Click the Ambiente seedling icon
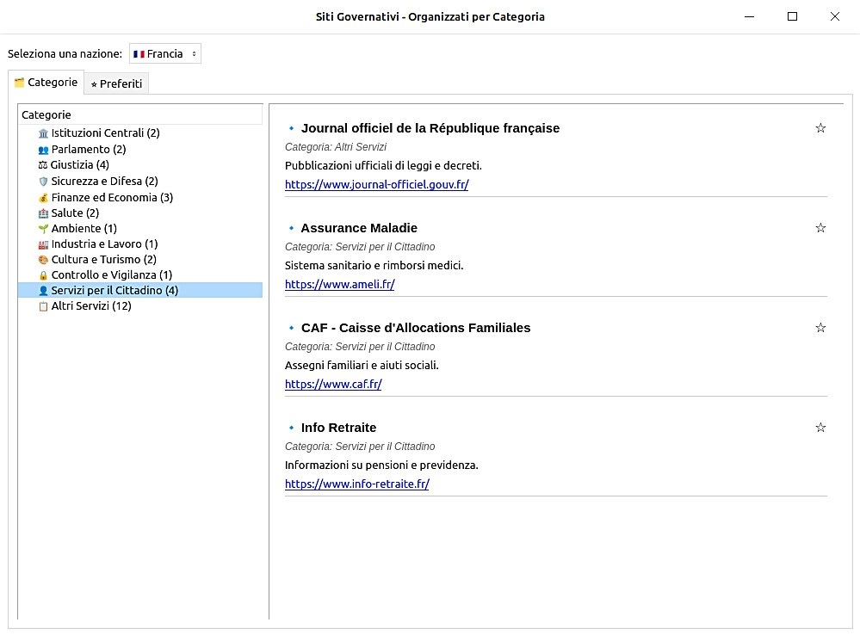Viewport: 860px width, 635px height. point(43,229)
